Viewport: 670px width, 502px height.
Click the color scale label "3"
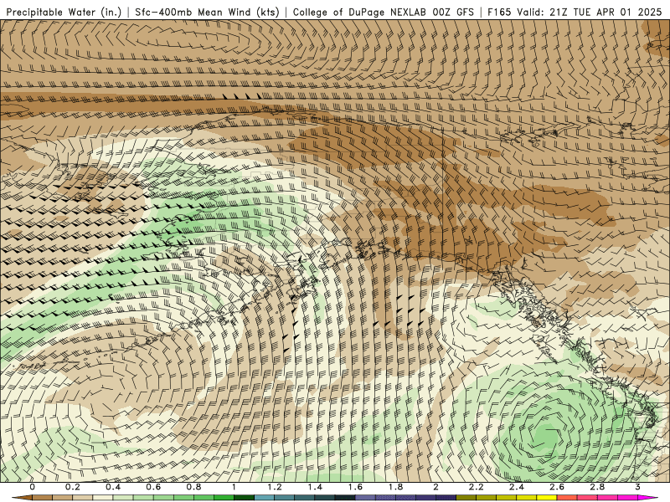click(637, 487)
